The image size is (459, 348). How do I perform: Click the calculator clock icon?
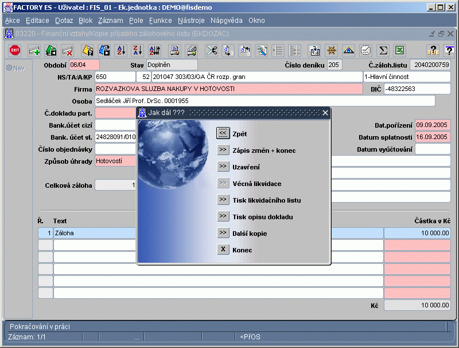point(365,50)
